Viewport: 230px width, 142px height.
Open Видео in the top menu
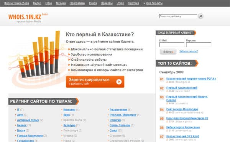[x=37, y=3]
